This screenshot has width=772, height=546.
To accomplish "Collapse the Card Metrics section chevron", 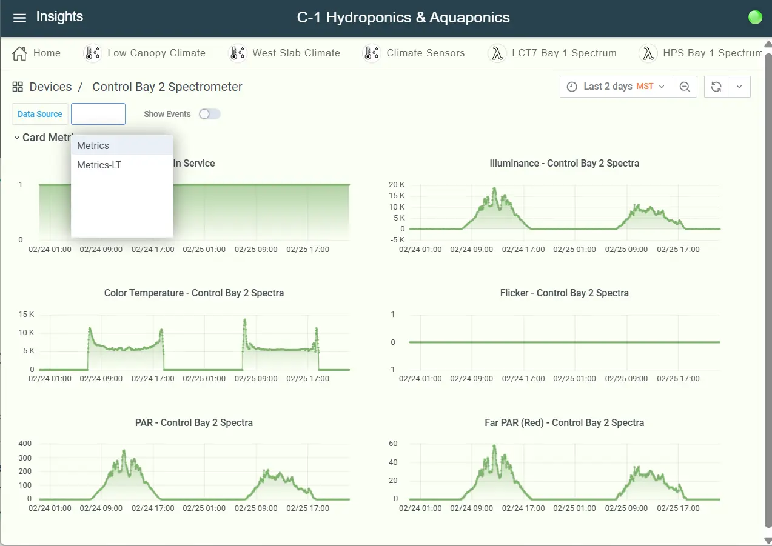I will pos(16,138).
